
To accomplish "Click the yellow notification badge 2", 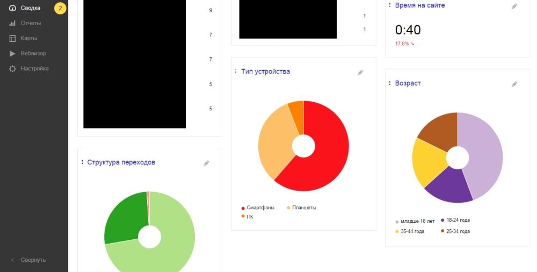I will tap(60, 8).
